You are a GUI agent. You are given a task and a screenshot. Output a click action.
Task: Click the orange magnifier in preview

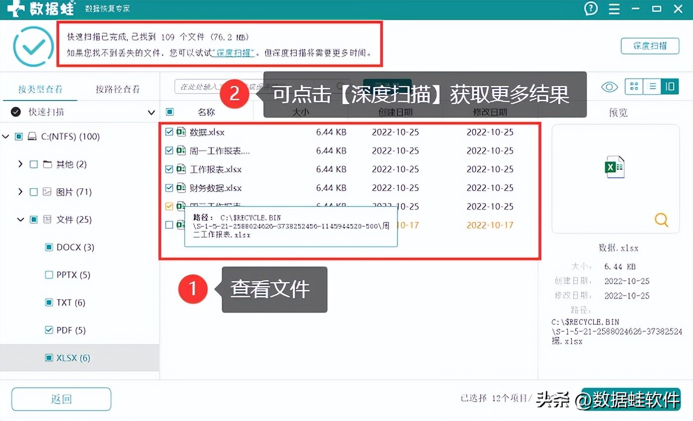pos(661,219)
